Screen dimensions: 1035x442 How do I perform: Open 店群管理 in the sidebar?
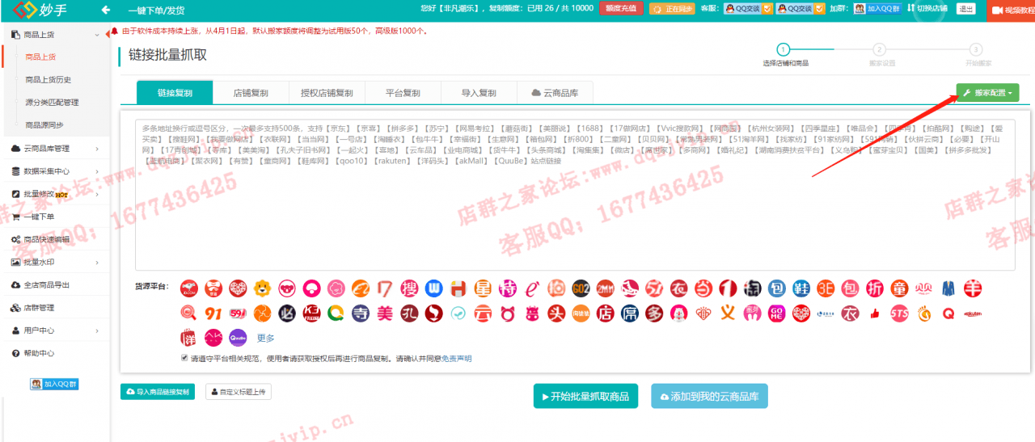pyautogui.click(x=55, y=308)
